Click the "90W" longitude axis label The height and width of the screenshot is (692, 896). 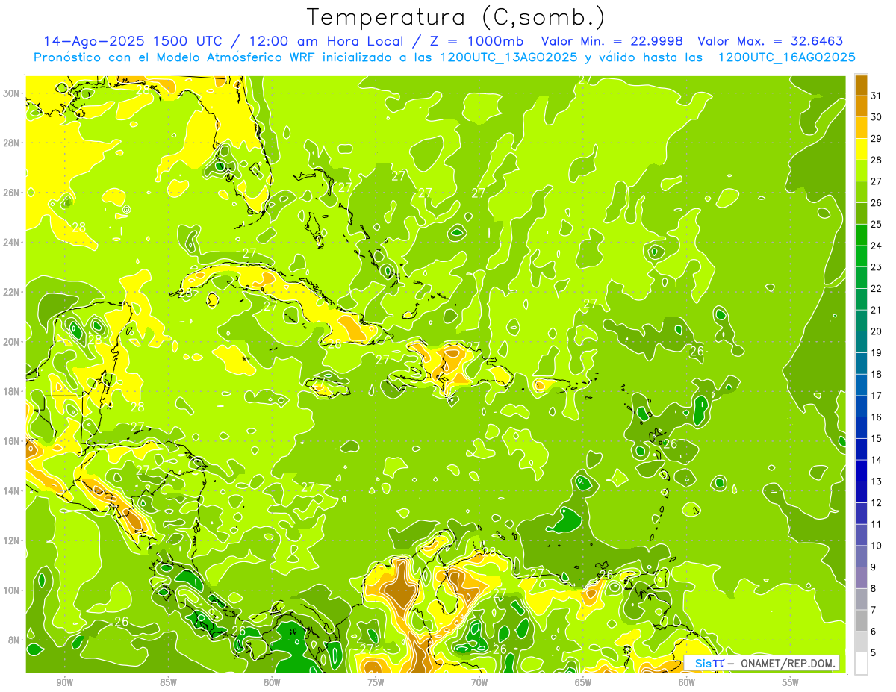(65, 682)
